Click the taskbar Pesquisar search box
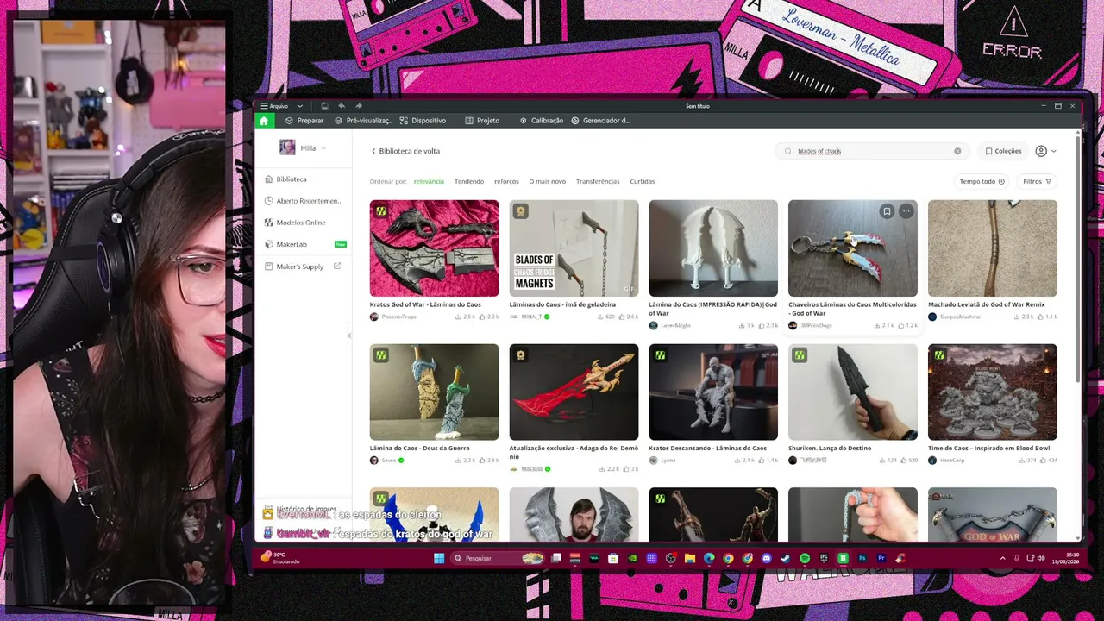 (499, 558)
